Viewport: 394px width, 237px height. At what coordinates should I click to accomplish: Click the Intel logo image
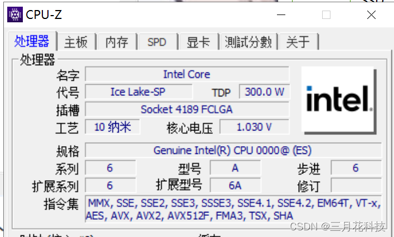[339, 100]
